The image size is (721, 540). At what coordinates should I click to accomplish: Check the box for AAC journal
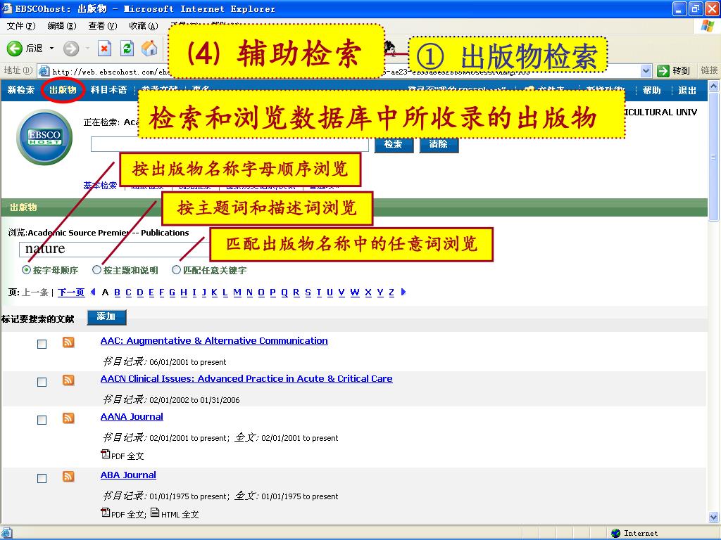[x=42, y=344]
